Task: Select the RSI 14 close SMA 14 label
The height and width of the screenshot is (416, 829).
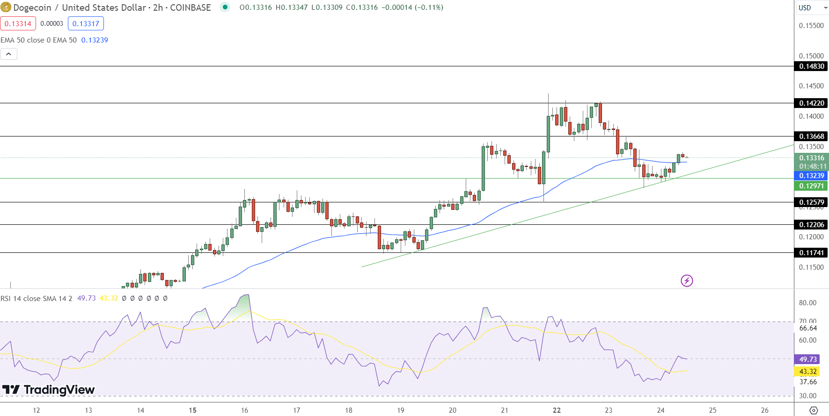Action: [x=36, y=298]
